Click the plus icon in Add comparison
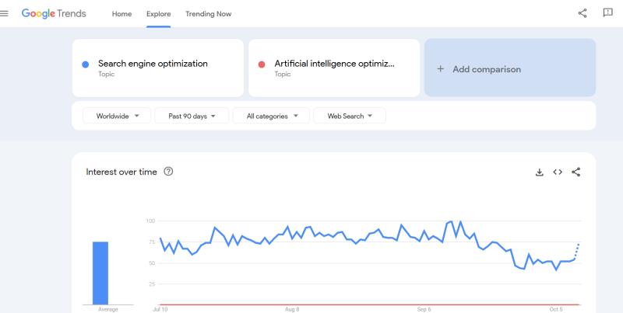Screen dimensions: 623x313 [440, 69]
